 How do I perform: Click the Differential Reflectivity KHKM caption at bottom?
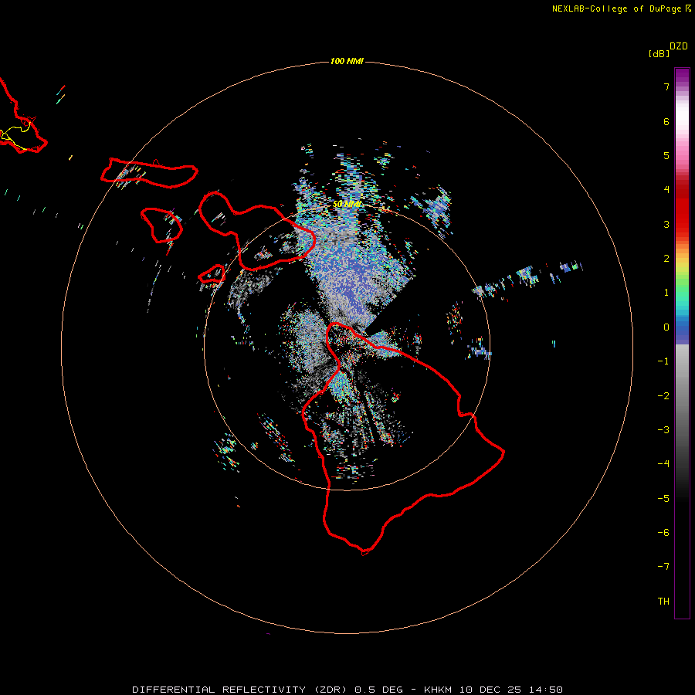click(347, 690)
